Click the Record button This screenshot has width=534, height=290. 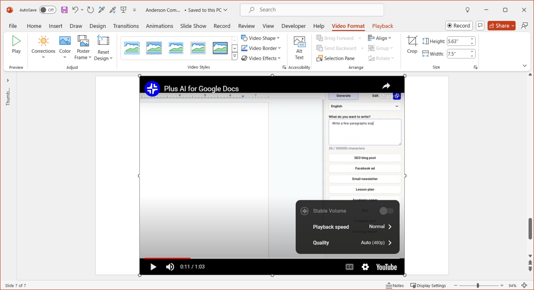click(459, 26)
